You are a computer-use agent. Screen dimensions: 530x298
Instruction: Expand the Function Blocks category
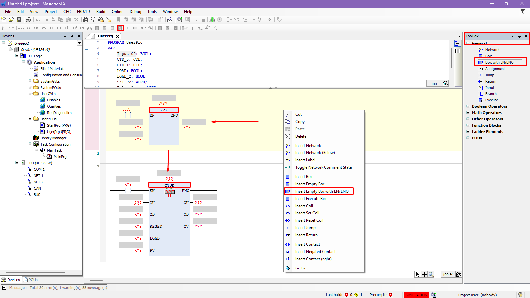click(468, 125)
